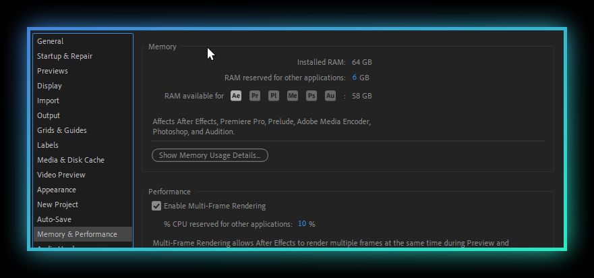Click Installed RAM value 64 GB
The height and width of the screenshot is (278, 594).
(x=362, y=62)
